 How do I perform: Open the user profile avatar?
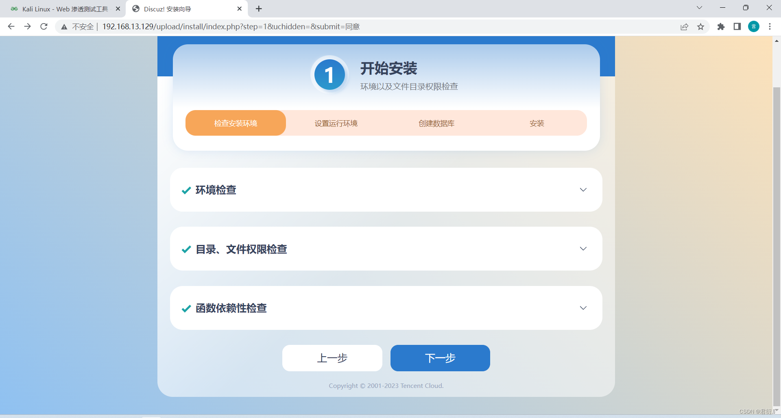(x=754, y=27)
